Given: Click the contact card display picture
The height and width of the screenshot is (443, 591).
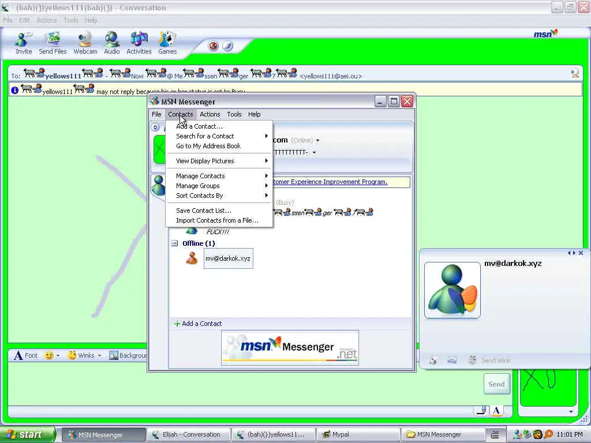Looking at the screenshot, I should [x=452, y=290].
